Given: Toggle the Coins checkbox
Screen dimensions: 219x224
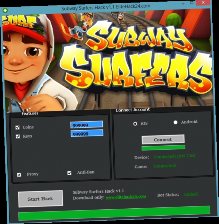Looking at the screenshot, I should [18, 127].
